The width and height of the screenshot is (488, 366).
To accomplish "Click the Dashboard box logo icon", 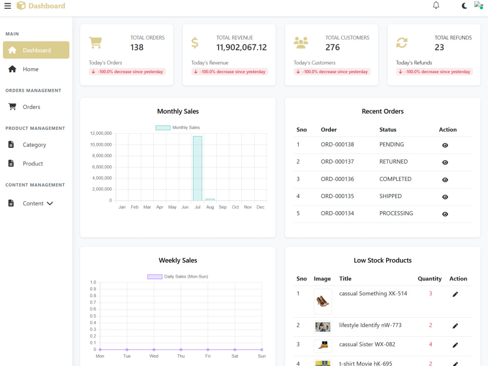I will click(x=21, y=5).
